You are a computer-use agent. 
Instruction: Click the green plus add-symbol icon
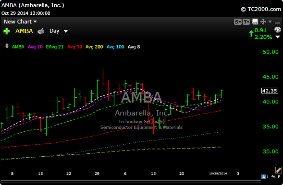tap(7, 31)
